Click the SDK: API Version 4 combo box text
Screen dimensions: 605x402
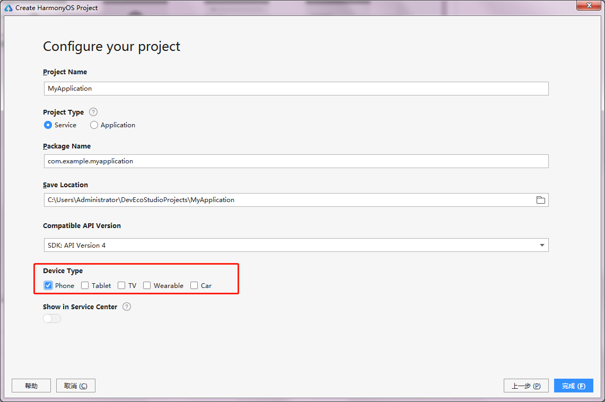[76, 246]
